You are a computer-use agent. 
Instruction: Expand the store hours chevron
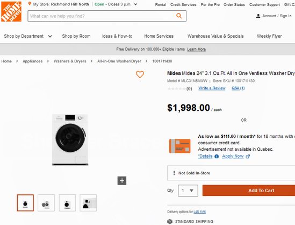(x=135, y=4)
